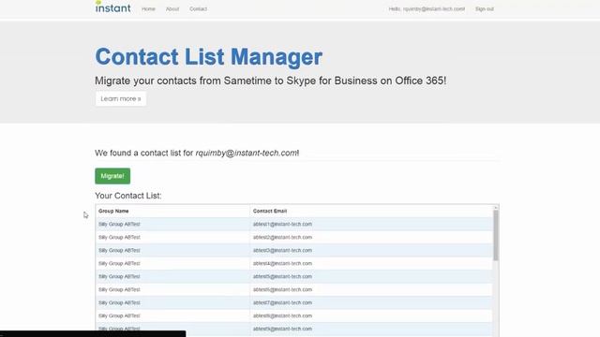Click the group name cell in abtest7 row
This screenshot has width=600, height=337.
(172, 302)
